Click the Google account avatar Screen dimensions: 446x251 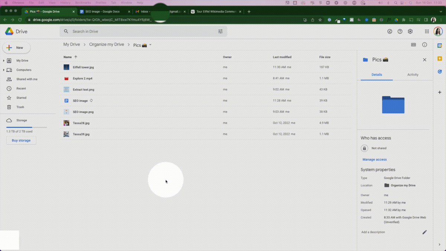pyautogui.click(x=438, y=32)
